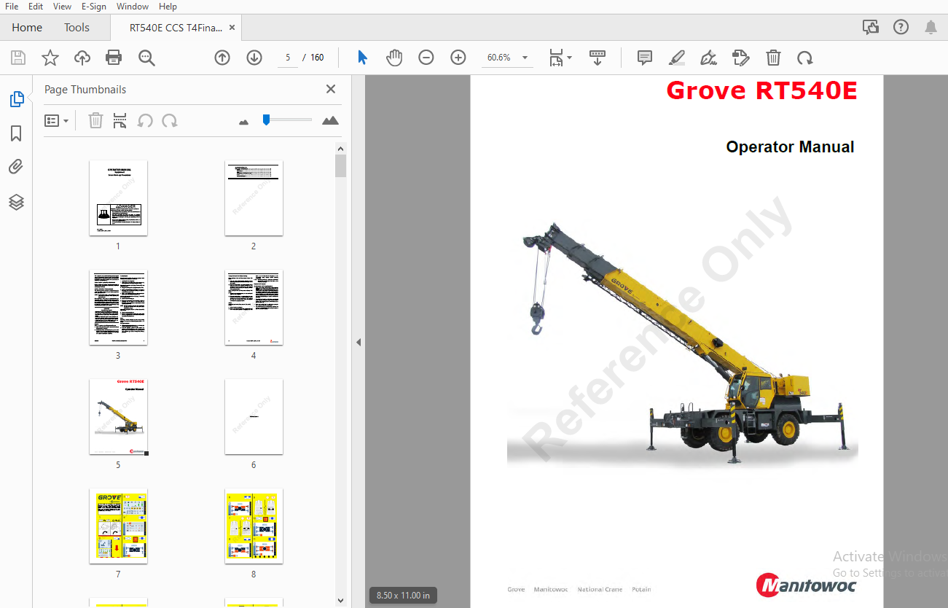Expand the fit page options arrow

pyautogui.click(x=569, y=58)
